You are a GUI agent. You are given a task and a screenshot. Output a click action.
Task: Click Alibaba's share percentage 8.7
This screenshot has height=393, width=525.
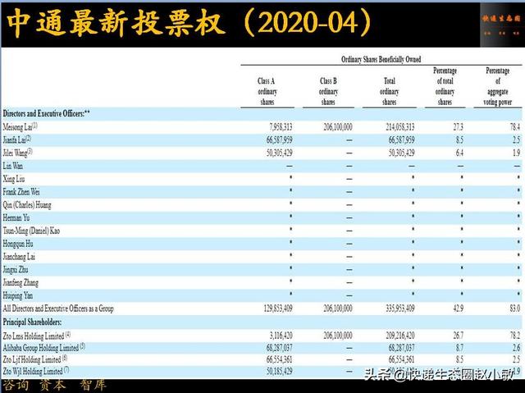coord(459,348)
